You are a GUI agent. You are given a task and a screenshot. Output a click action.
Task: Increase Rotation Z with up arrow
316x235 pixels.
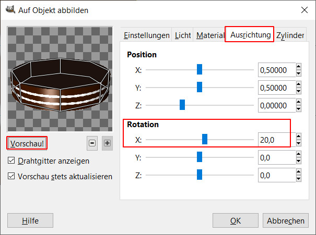299,171
